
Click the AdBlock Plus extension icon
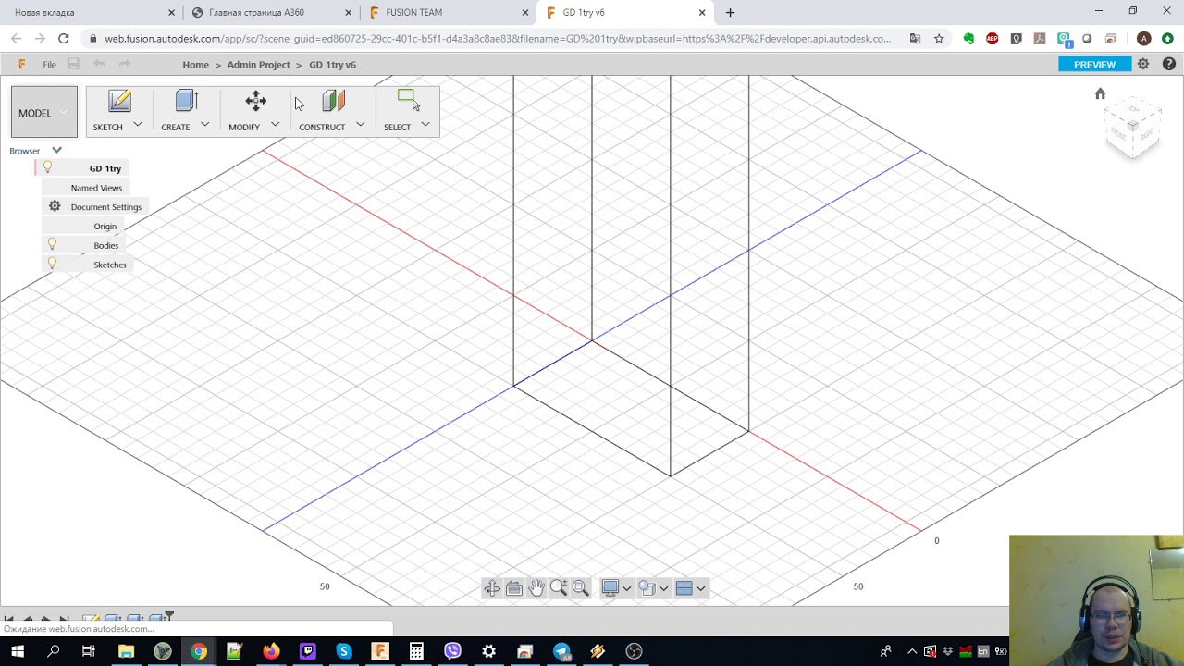pyautogui.click(x=992, y=39)
